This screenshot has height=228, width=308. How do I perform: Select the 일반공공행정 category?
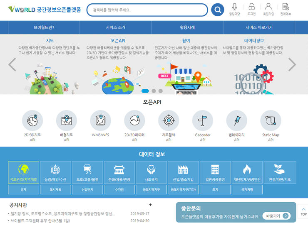click(215, 172)
